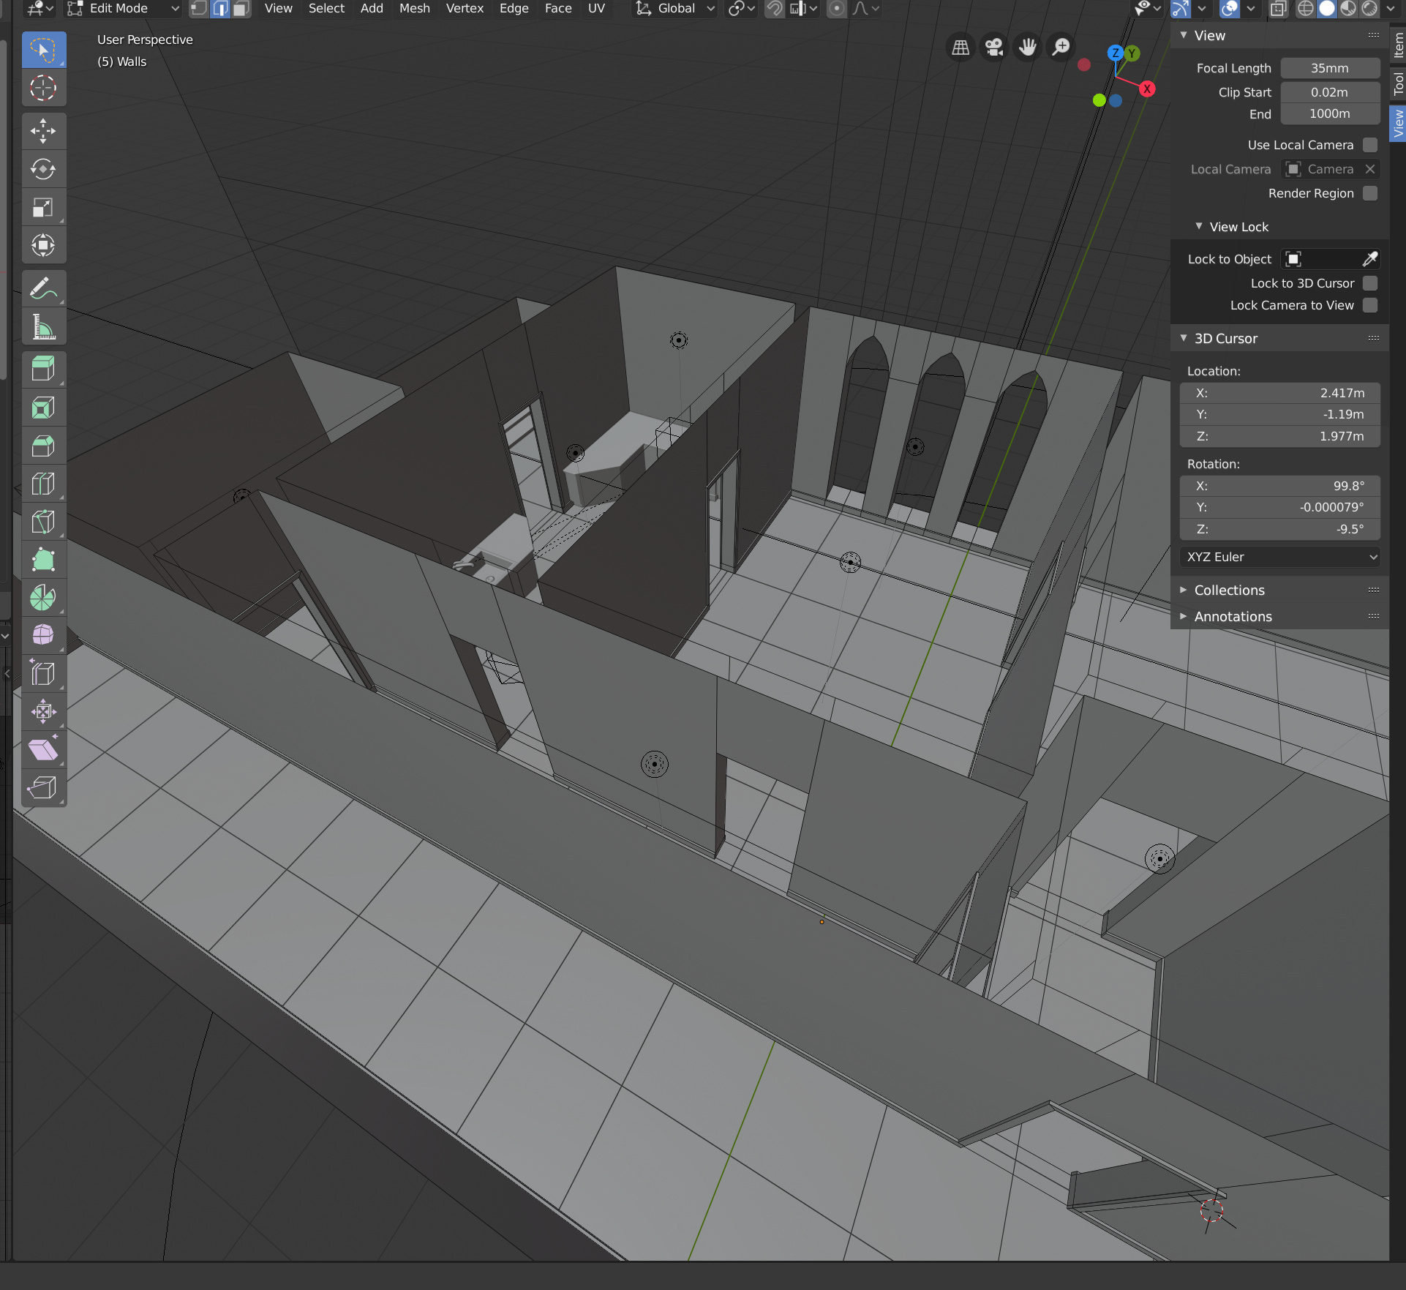Viewport: 1406px width, 1290px height.
Task: Select the Annotate tool
Action: [44, 288]
